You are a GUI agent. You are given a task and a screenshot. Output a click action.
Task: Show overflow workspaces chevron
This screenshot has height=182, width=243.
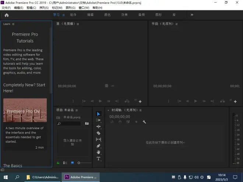192,15
